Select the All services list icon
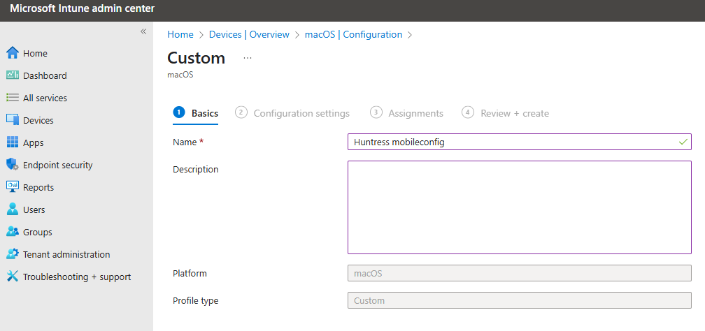 12,98
